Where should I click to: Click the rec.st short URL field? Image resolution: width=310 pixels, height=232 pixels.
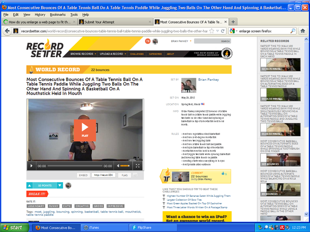[x=103, y=175]
